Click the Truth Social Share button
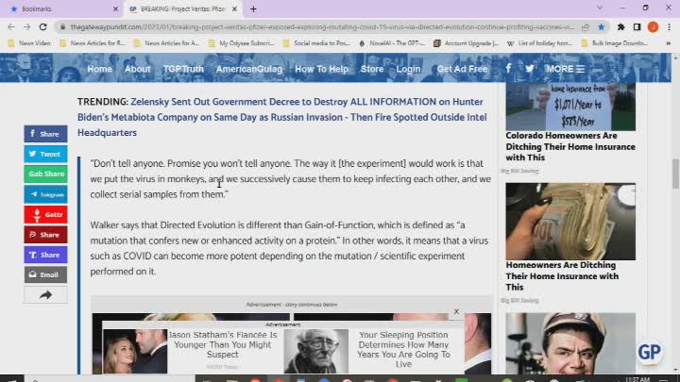 45,255
